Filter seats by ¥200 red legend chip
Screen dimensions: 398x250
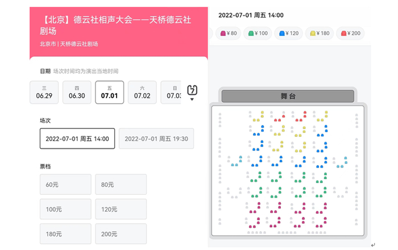tap(351, 33)
